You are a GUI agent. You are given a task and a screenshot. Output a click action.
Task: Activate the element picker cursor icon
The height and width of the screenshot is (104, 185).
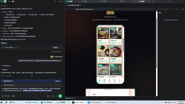tap(171, 9)
